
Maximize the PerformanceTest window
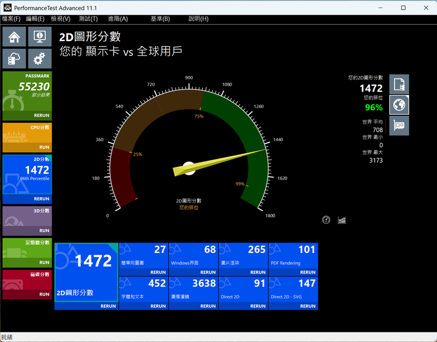click(x=403, y=8)
